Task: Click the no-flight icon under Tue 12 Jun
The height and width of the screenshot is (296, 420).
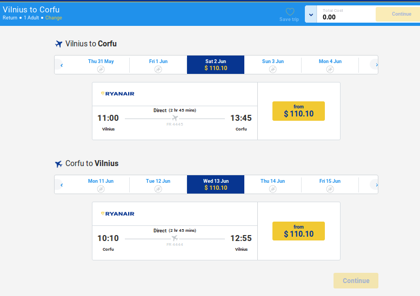Action: (x=158, y=189)
